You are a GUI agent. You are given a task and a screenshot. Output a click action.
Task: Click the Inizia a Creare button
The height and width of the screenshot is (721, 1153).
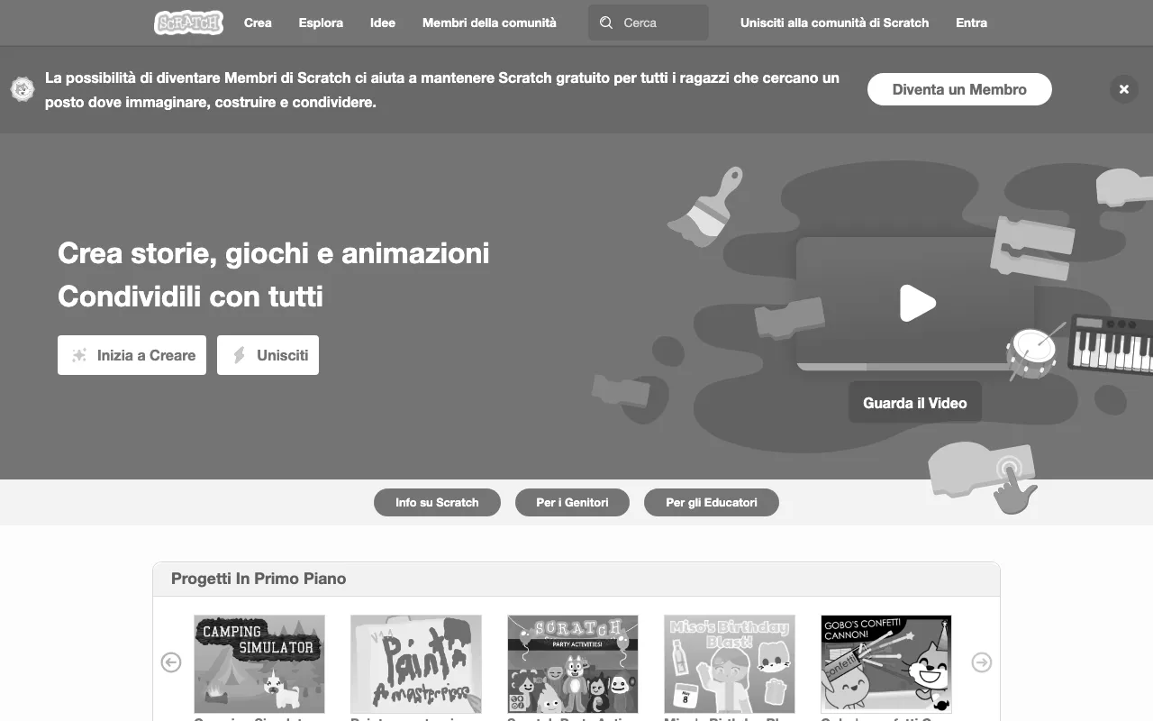click(132, 355)
